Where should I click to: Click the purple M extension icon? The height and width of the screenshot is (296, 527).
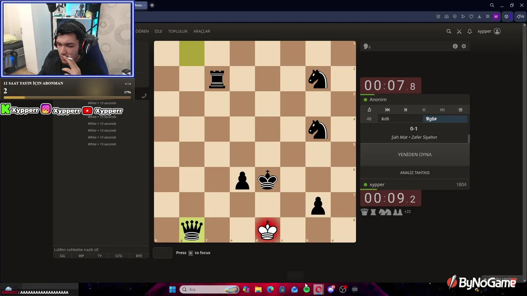click(x=496, y=16)
